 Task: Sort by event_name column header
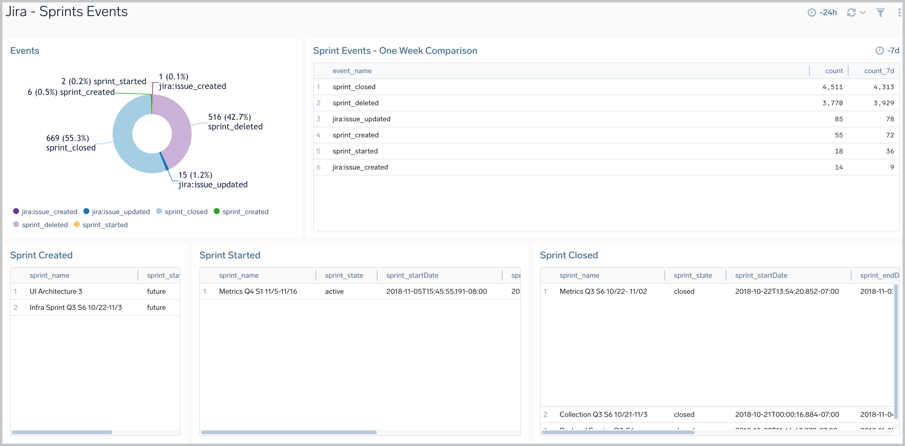click(x=352, y=71)
